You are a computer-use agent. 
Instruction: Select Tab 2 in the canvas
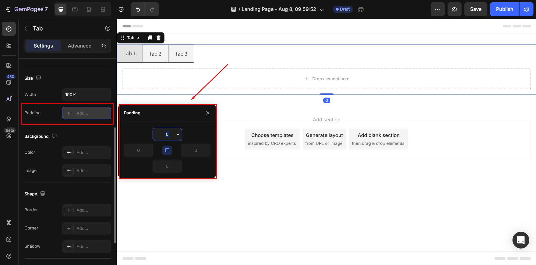point(155,54)
